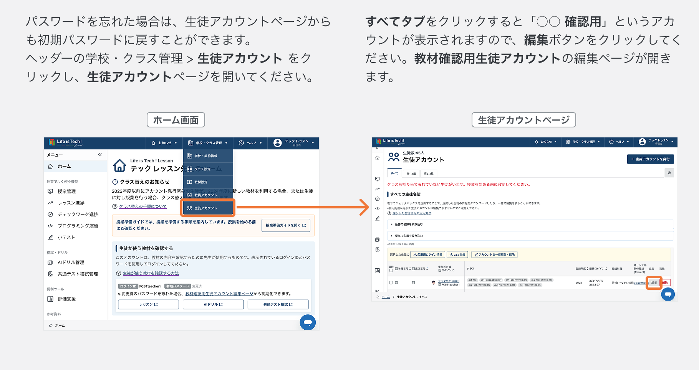Click the two-person icon beside 生徒アカウント page title
The width and height of the screenshot is (699, 370).
(x=394, y=157)
